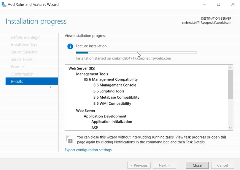This screenshot has width=240, height=170.
Task: Minimize the wizard window
Action: coord(204,4)
